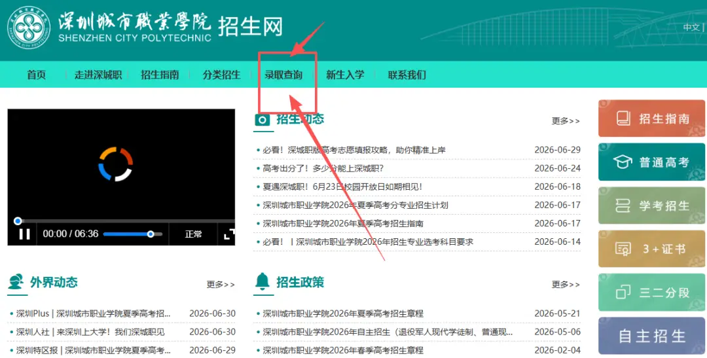
Task: Open the 首页 navigation item
Action: coord(37,75)
